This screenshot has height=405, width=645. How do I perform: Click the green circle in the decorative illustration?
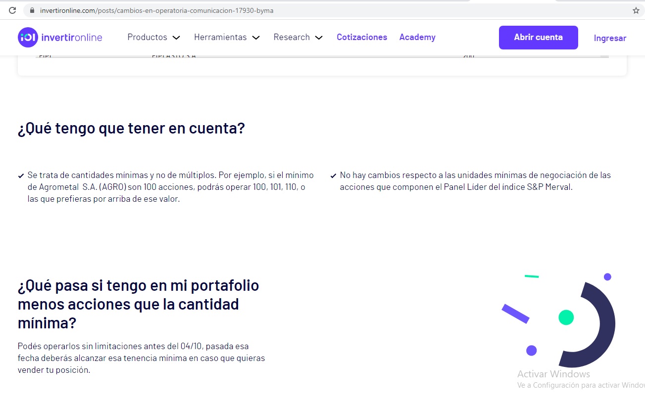(566, 318)
